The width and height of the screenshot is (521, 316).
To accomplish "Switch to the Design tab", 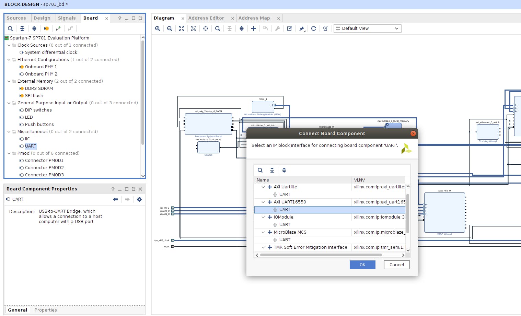I will pos(42,18).
